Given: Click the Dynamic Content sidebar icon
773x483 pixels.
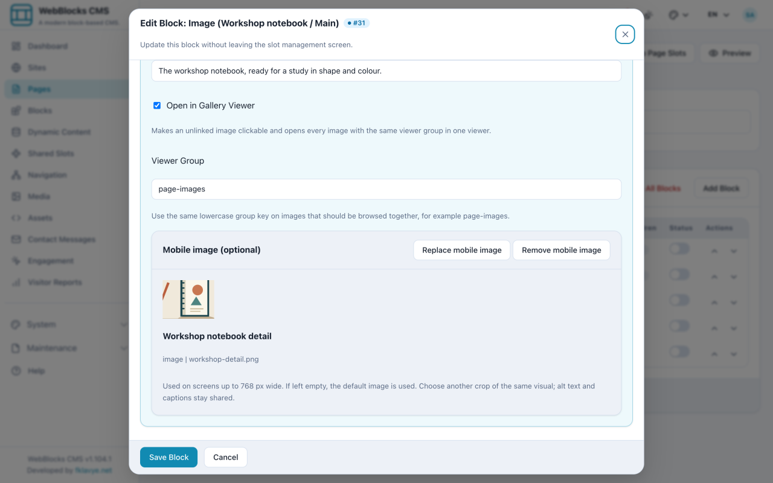Looking at the screenshot, I should coord(16,132).
